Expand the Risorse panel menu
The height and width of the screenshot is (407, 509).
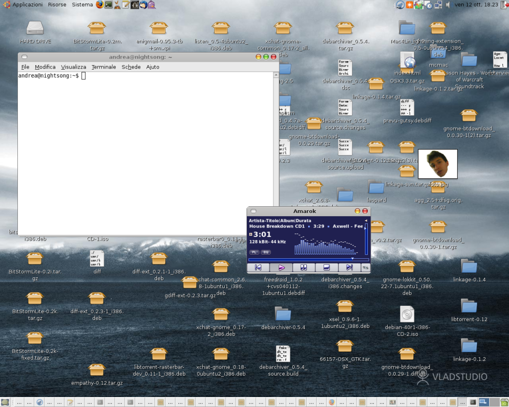pyautogui.click(x=57, y=4)
